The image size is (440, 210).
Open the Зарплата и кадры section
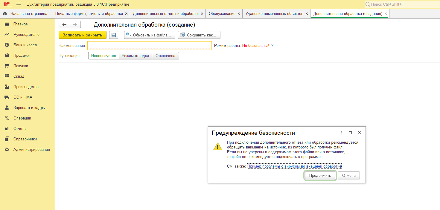click(29, 108)
